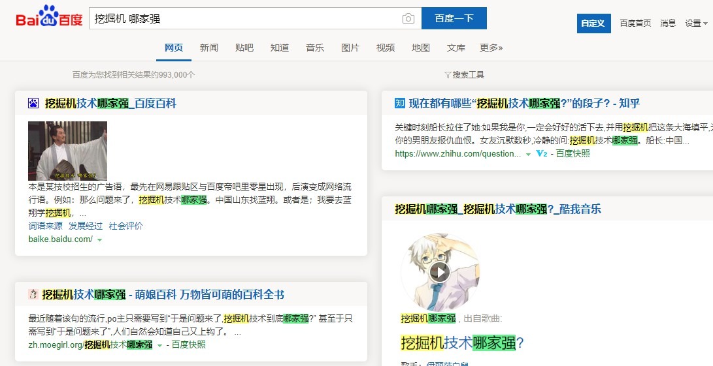Click the Baidu logo
Viewport: 713px width, 366px height.
coord(49,17)
